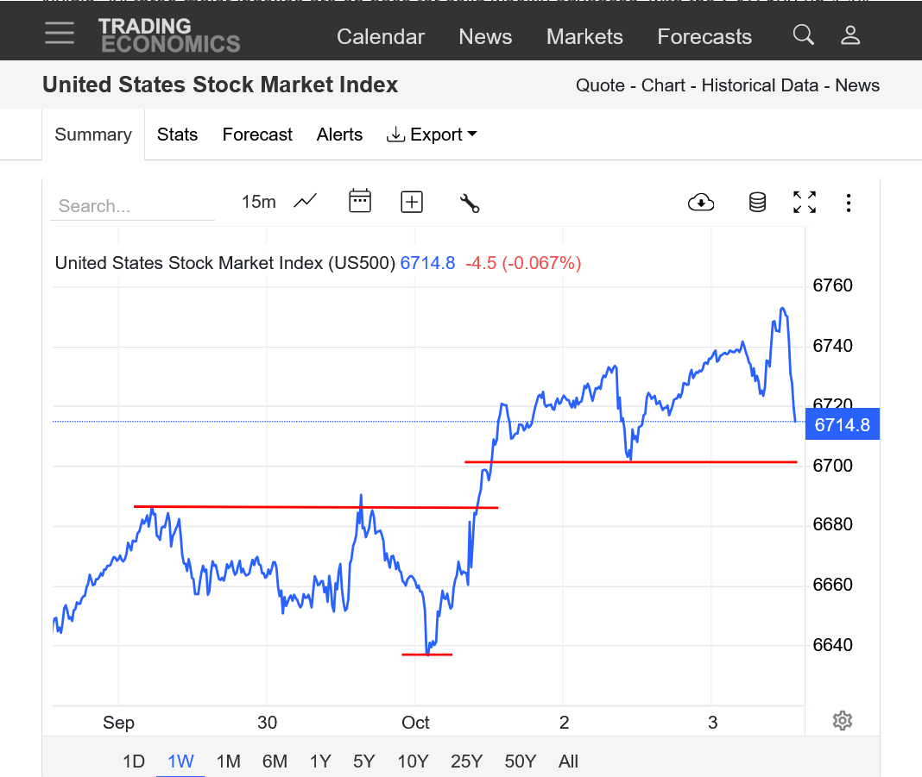Image resolution: width=922 pixels, height=777 pixels.
Task: Open the calendar date range picker
Action: click(x=359, y=202)
